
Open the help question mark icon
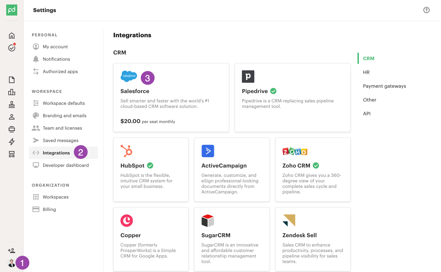point(427,10)
